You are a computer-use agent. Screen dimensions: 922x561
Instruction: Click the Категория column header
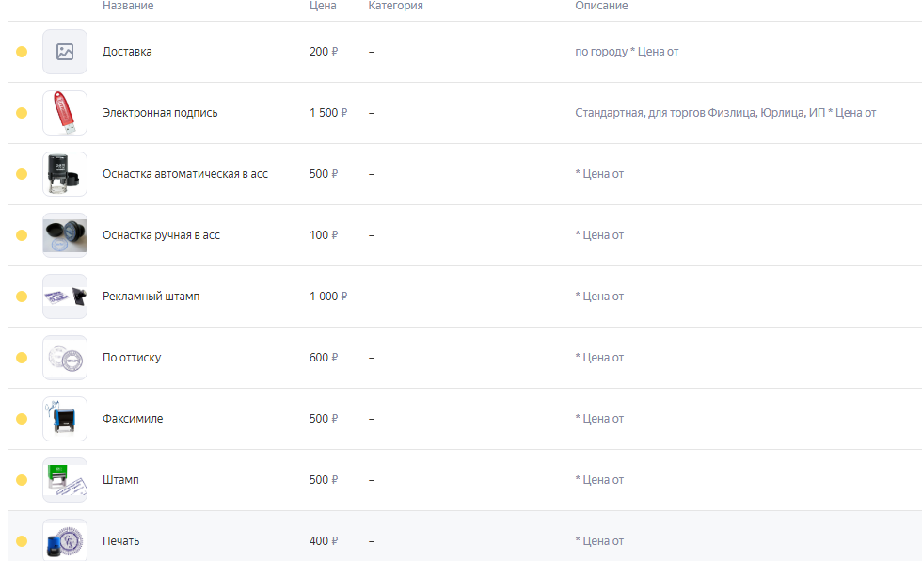tap(396, 6)
